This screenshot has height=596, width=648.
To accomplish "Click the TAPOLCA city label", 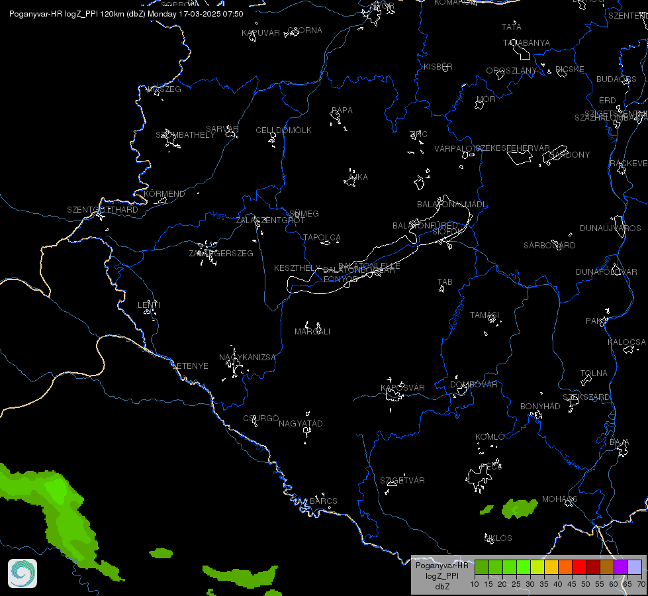I will point(322,238).
